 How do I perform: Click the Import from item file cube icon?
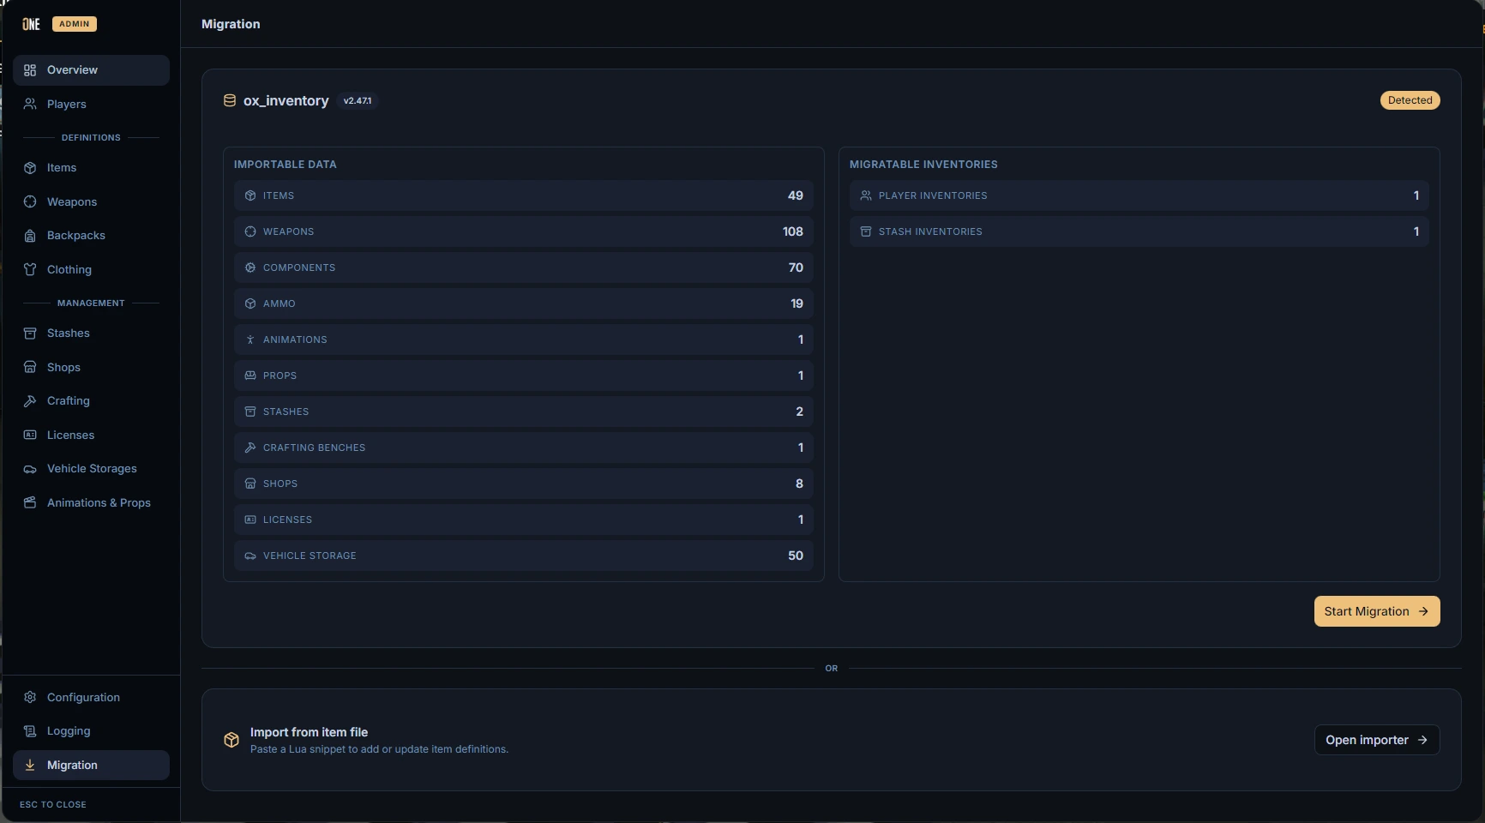(231, 740)
